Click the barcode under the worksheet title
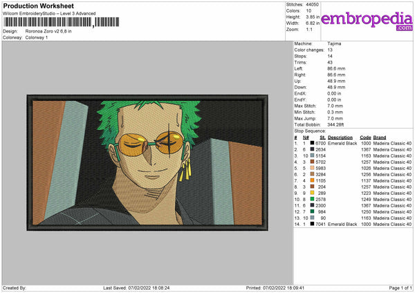This screenshot has width=415, height=293. coord(62,22)
